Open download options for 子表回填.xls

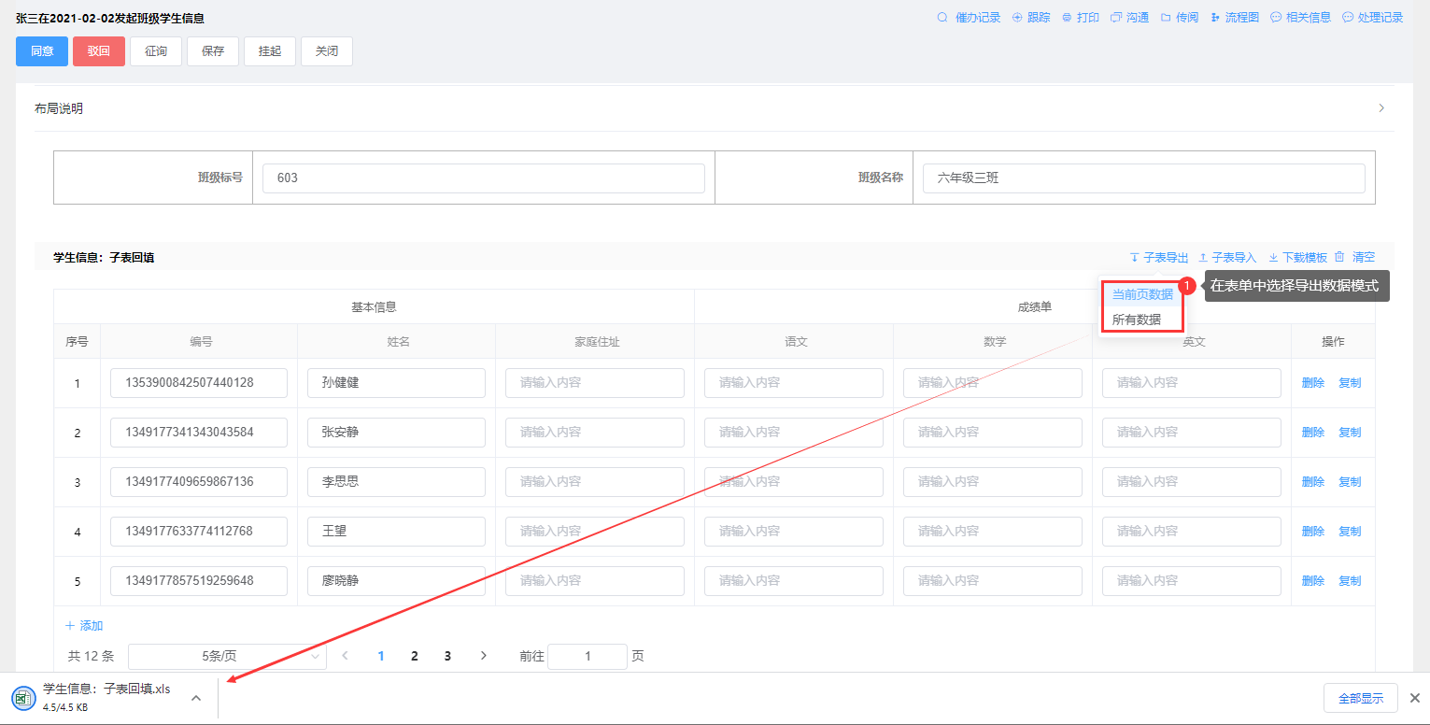click(x=196, y=698)
